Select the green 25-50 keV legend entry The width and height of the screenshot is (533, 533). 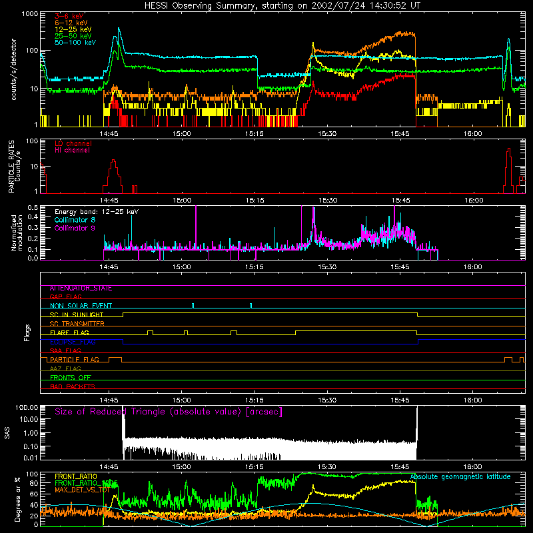[73, 36]
